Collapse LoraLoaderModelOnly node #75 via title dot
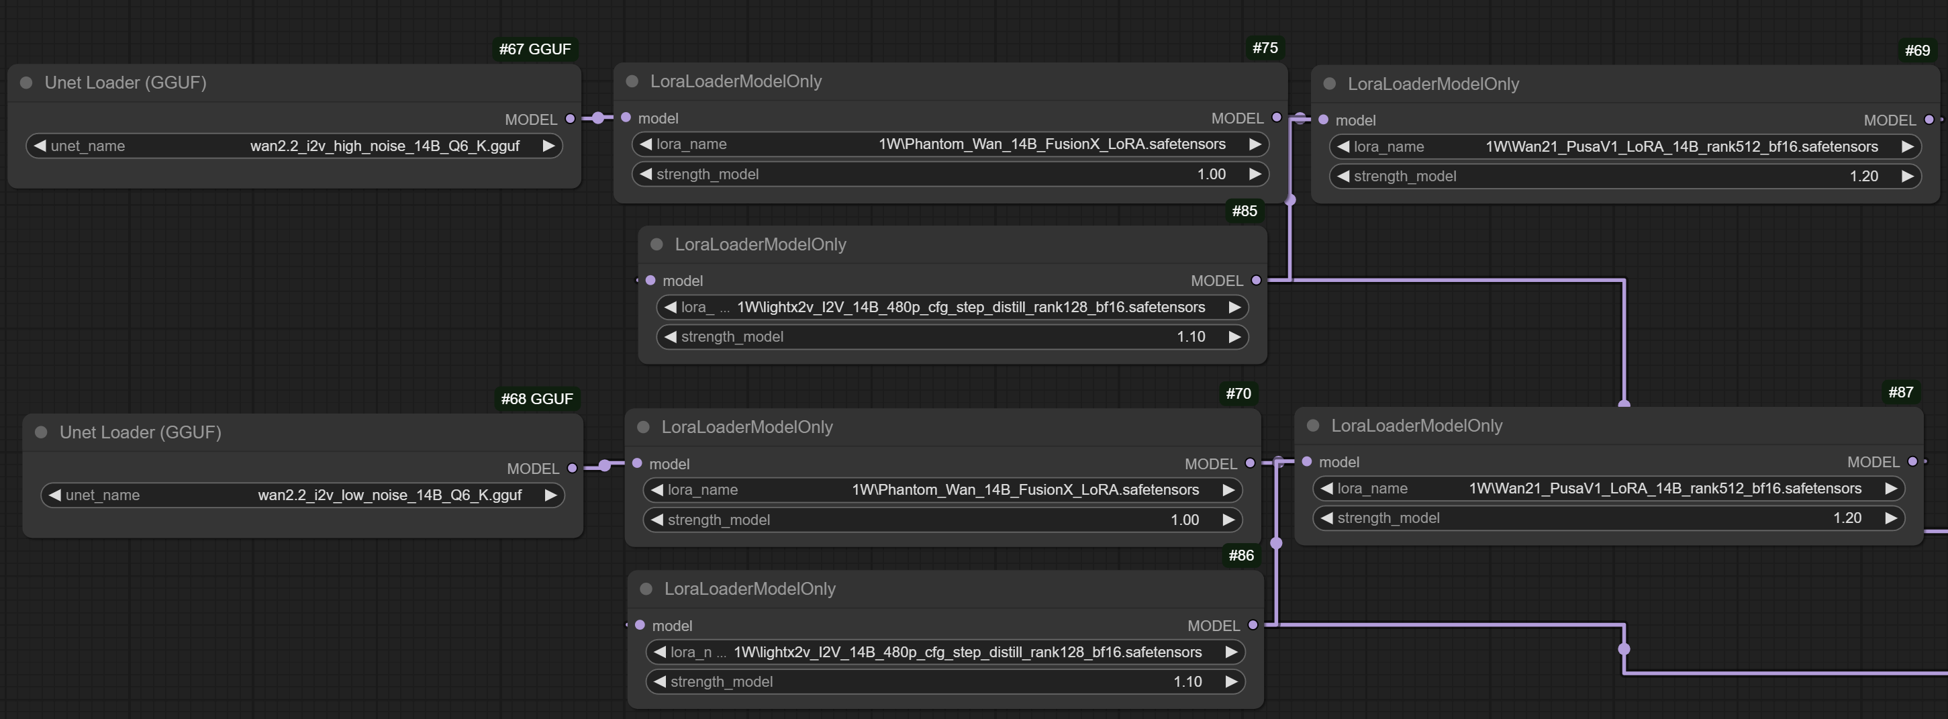The height and width of the screenshot is (719, 1948). (632, 81)
